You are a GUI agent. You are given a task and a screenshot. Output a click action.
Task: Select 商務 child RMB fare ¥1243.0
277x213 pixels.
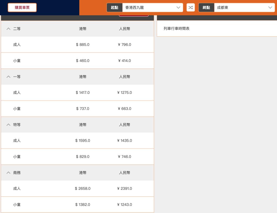click(124, 205)
